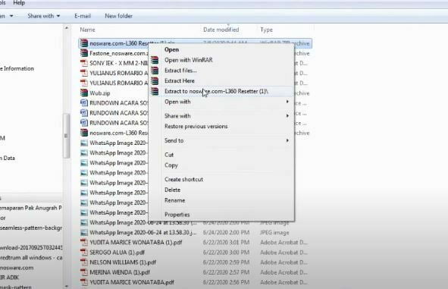The image size is (448, 289).
Task: Click PDF icon of MERINA WENDA (1).pdf
Action: pyautogui.click(x=84, y=272)
